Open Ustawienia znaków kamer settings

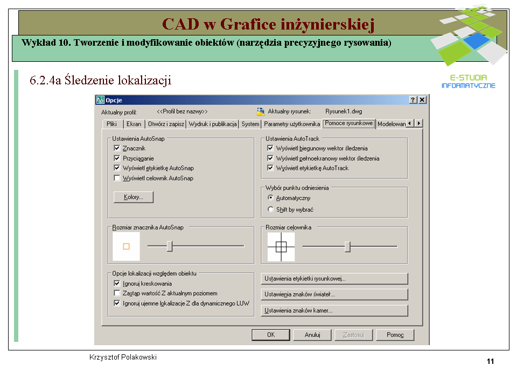click(x=334, y=311)
